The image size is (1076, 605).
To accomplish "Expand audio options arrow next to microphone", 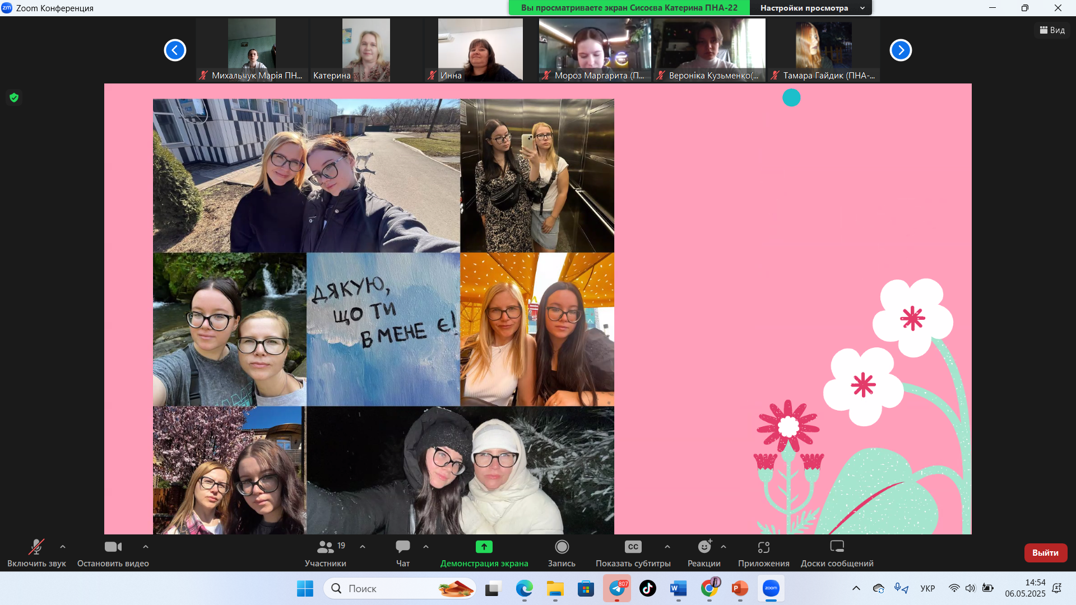I will (x=63, y=547).
